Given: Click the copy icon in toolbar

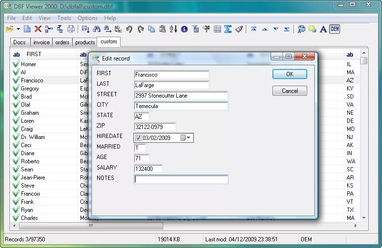Looking at the screenshot, I should tap(151, 29).
